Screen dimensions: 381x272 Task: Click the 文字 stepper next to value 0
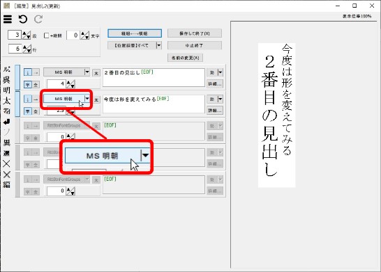coord(85,35)
